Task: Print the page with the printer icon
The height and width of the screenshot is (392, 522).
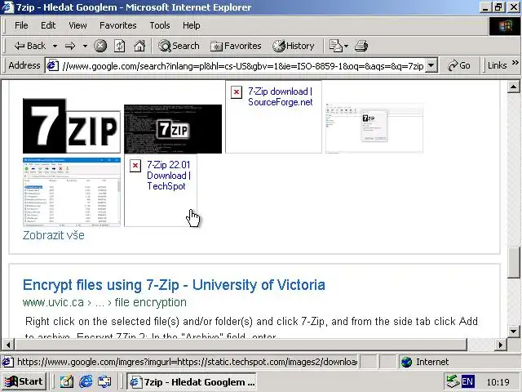Action: click(x=361, y=46)
